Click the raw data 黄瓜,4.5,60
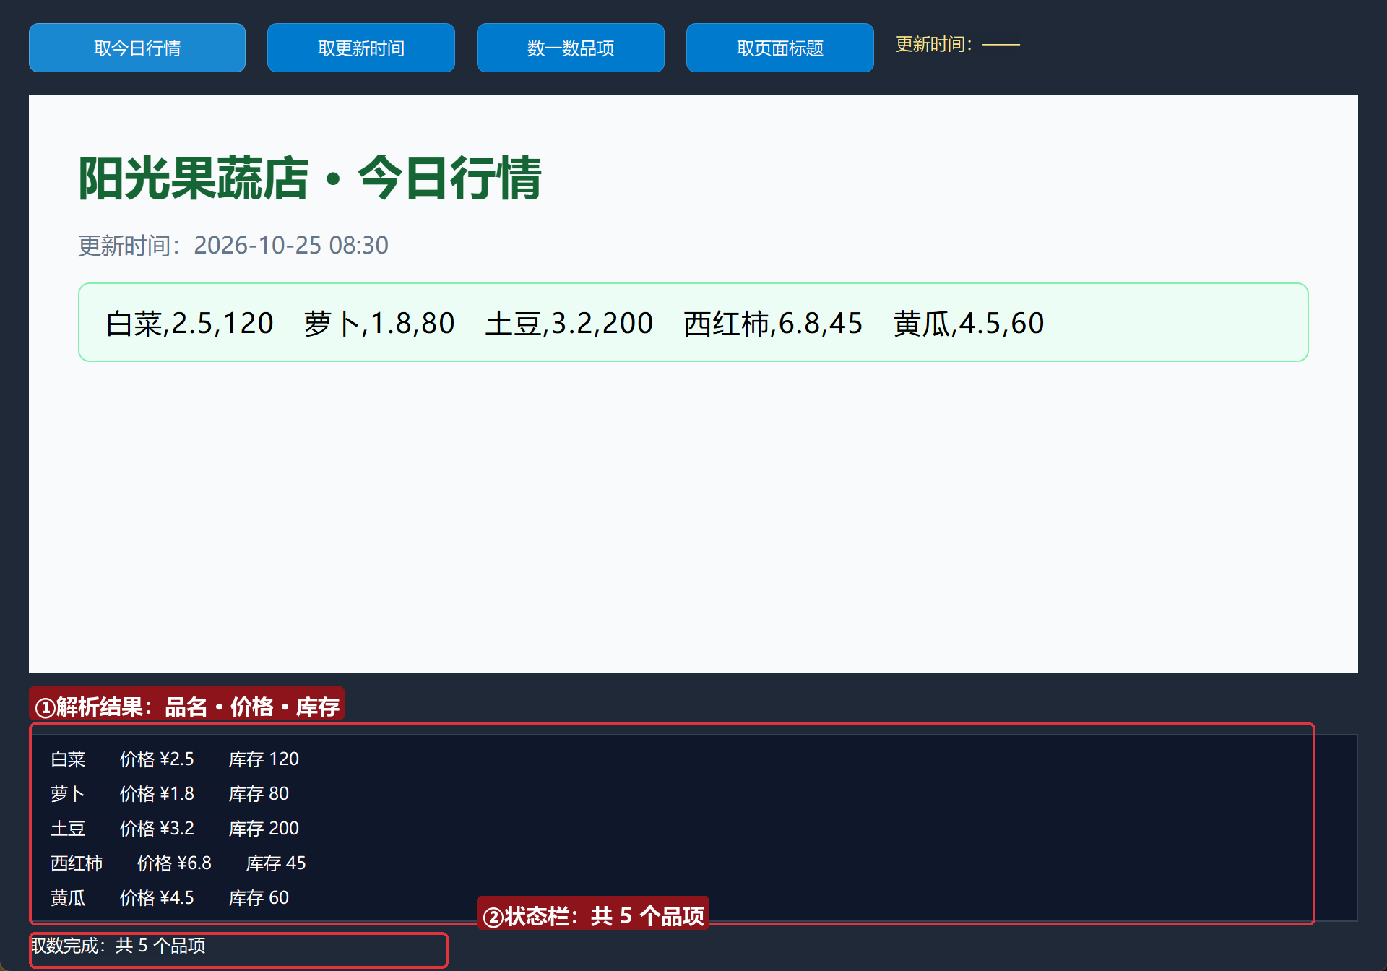 tap(969, 323)
